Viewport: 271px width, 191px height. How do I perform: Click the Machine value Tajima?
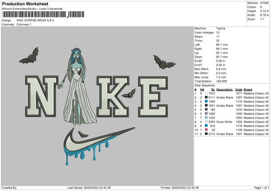220,28
